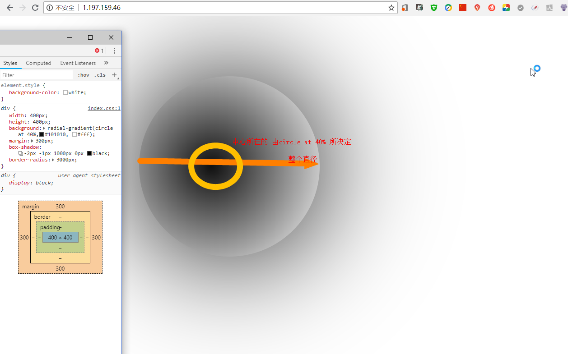This screenshot has height=354, width=568.
Task: Maximize the DevTools window
Action: [90, 37]
